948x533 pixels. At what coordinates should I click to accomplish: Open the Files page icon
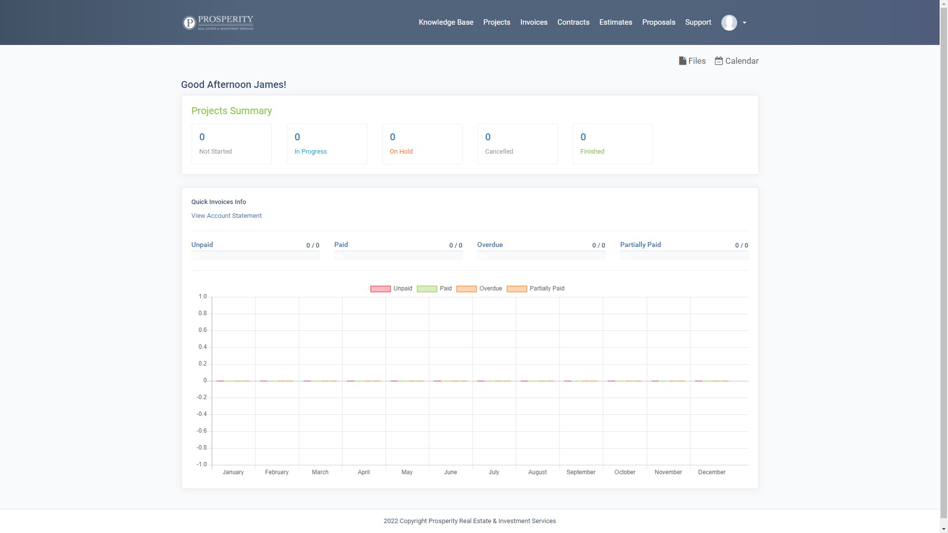pyautogui.click(x=682, y=61)
